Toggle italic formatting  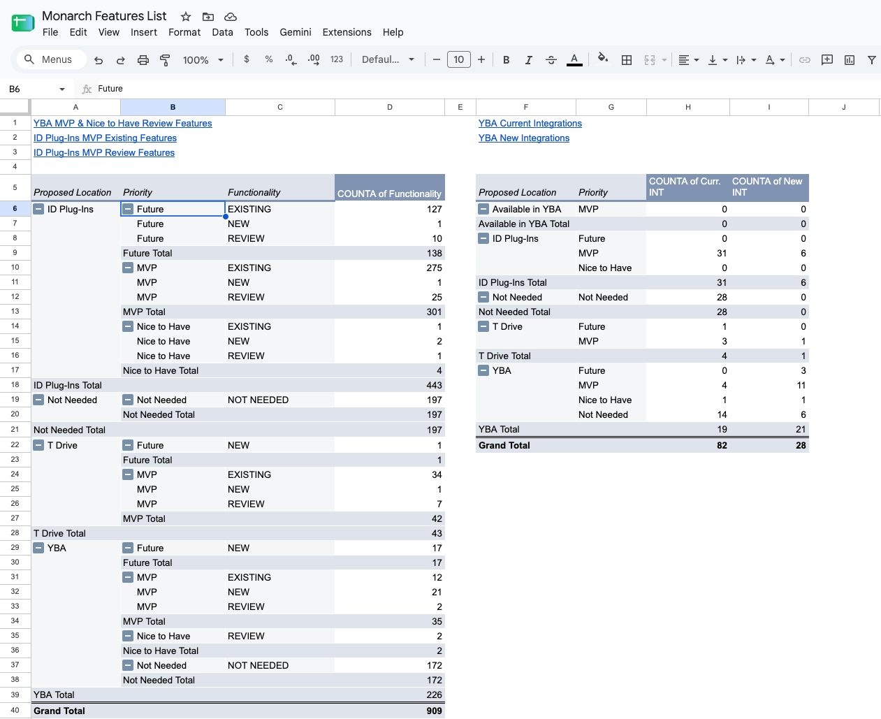click(529, 60)
